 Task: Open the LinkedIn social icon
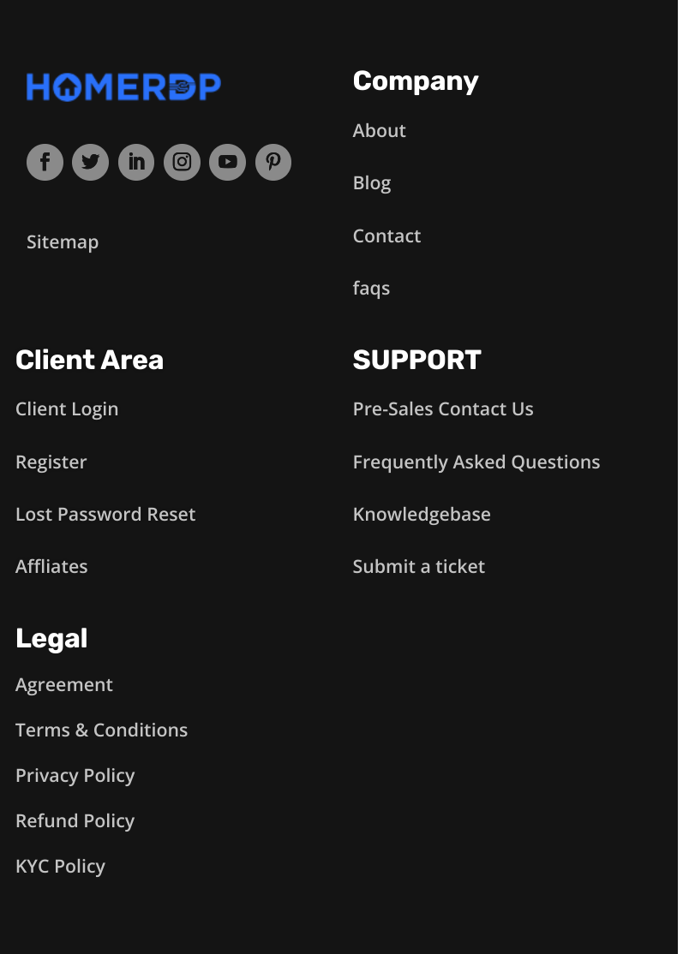click(135, 162)
